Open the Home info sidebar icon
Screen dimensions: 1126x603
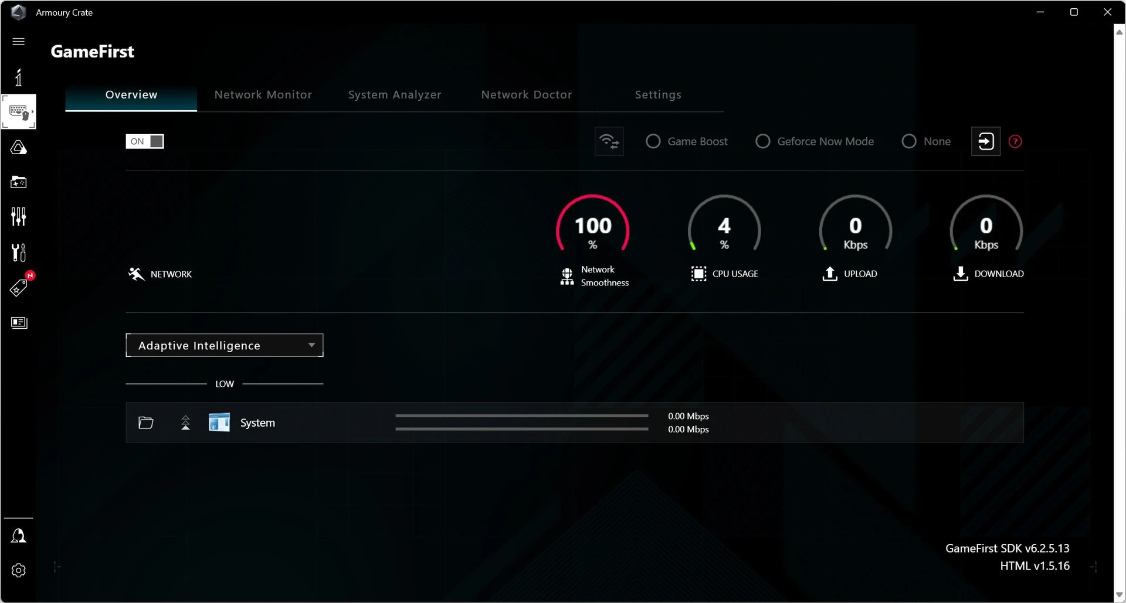pyautogui.click(x=18, y=77)
